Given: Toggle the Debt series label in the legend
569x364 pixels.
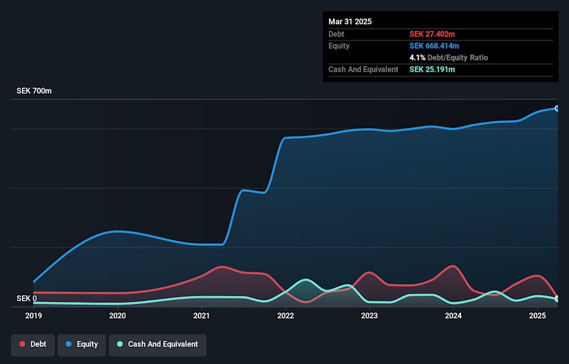Looking at the screenshot, I should click(39, 344).
